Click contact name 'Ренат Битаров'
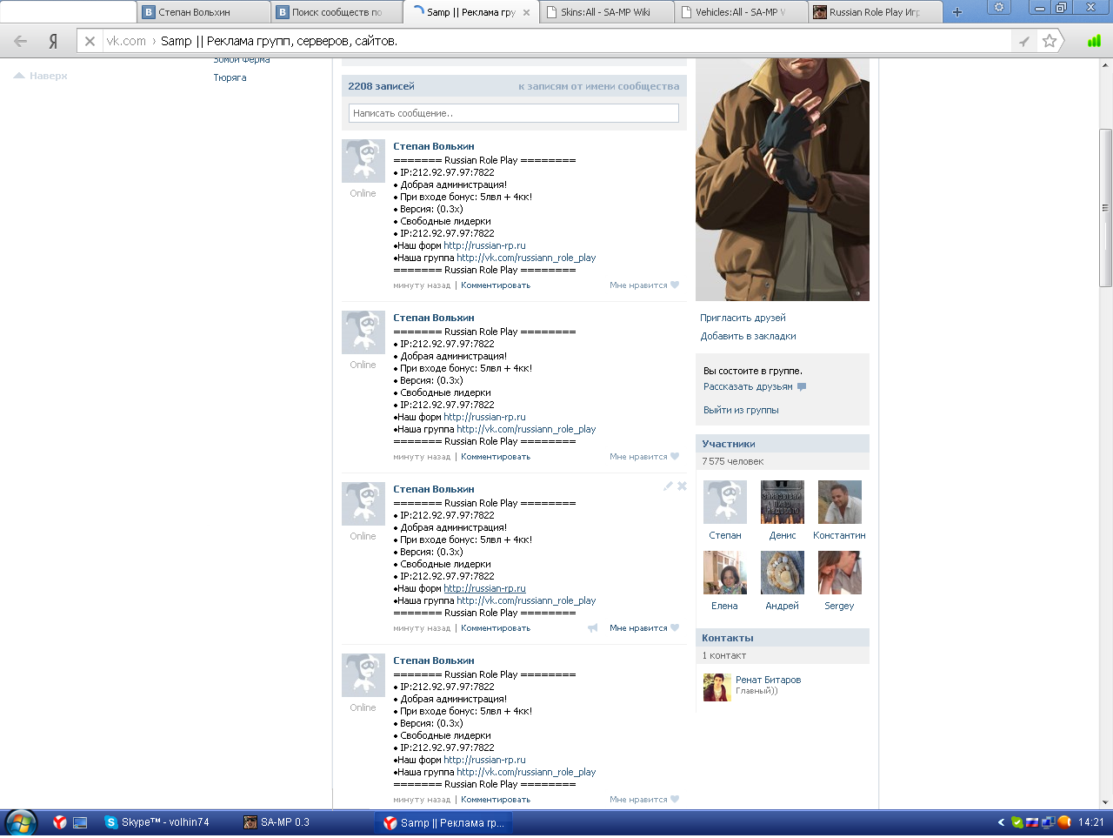This screenshot has width=1113, height=838. pyautogui.click(x=769, y=680)
